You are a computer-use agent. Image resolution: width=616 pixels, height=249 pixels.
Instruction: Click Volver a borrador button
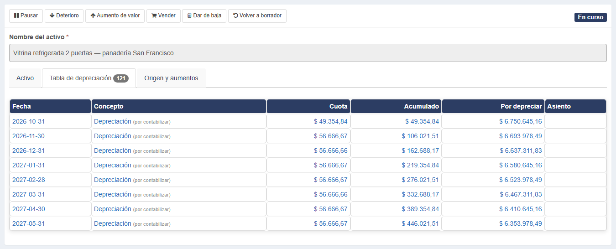click(x=257, y=16)
